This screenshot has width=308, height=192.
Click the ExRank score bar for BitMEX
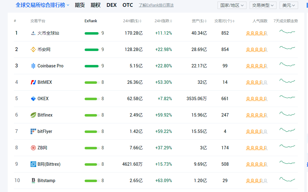click(x=92, y=83)
